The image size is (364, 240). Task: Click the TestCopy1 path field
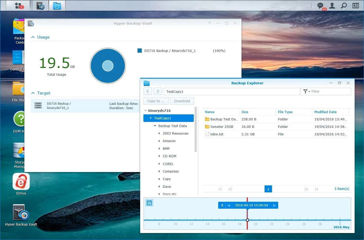(232, 92)
